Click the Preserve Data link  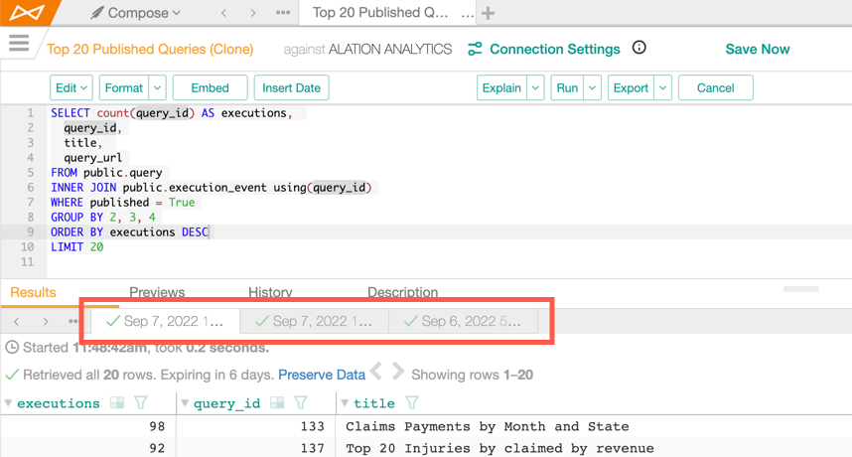click(322, 375)
